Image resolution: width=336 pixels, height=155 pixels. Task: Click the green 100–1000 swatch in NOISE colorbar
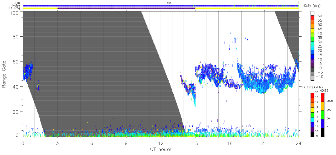(322, 115)
